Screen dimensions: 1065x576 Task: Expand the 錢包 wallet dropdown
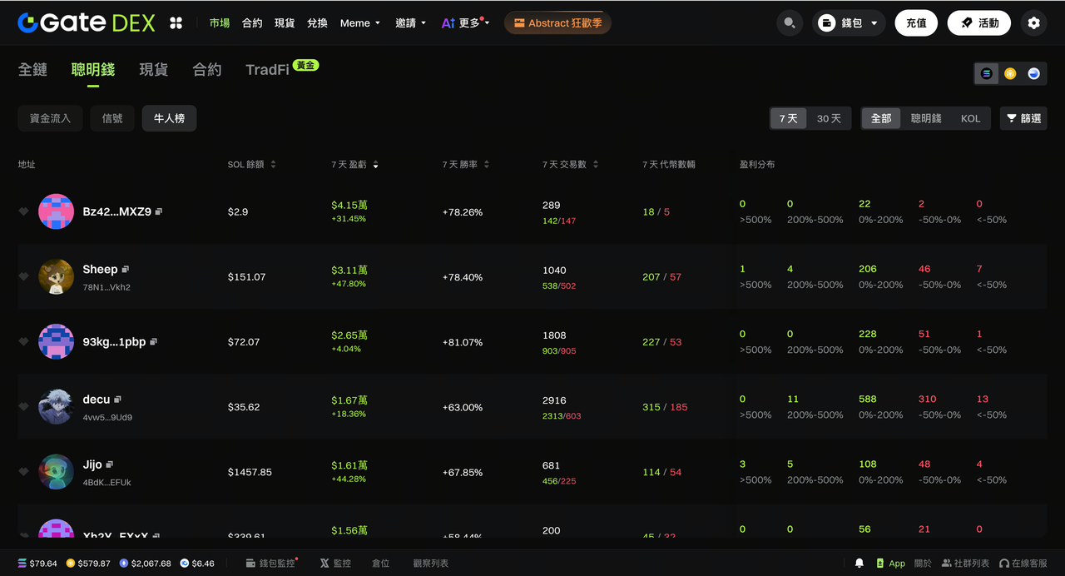point(849,23)
